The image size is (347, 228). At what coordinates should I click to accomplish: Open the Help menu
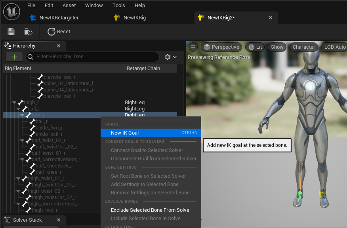(140, 5)
